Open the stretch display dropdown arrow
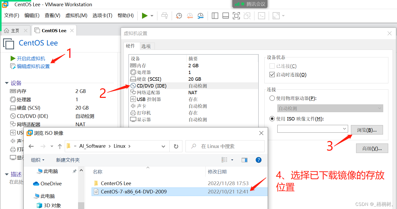 pyautogui.click(x=283, y=16)
